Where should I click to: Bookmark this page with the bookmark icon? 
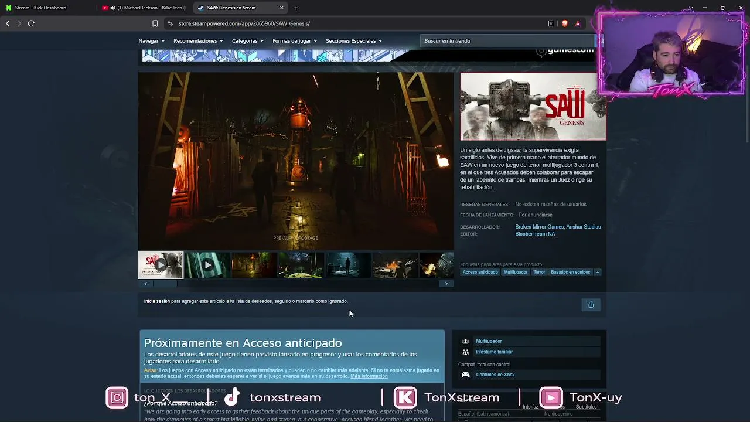155,23
